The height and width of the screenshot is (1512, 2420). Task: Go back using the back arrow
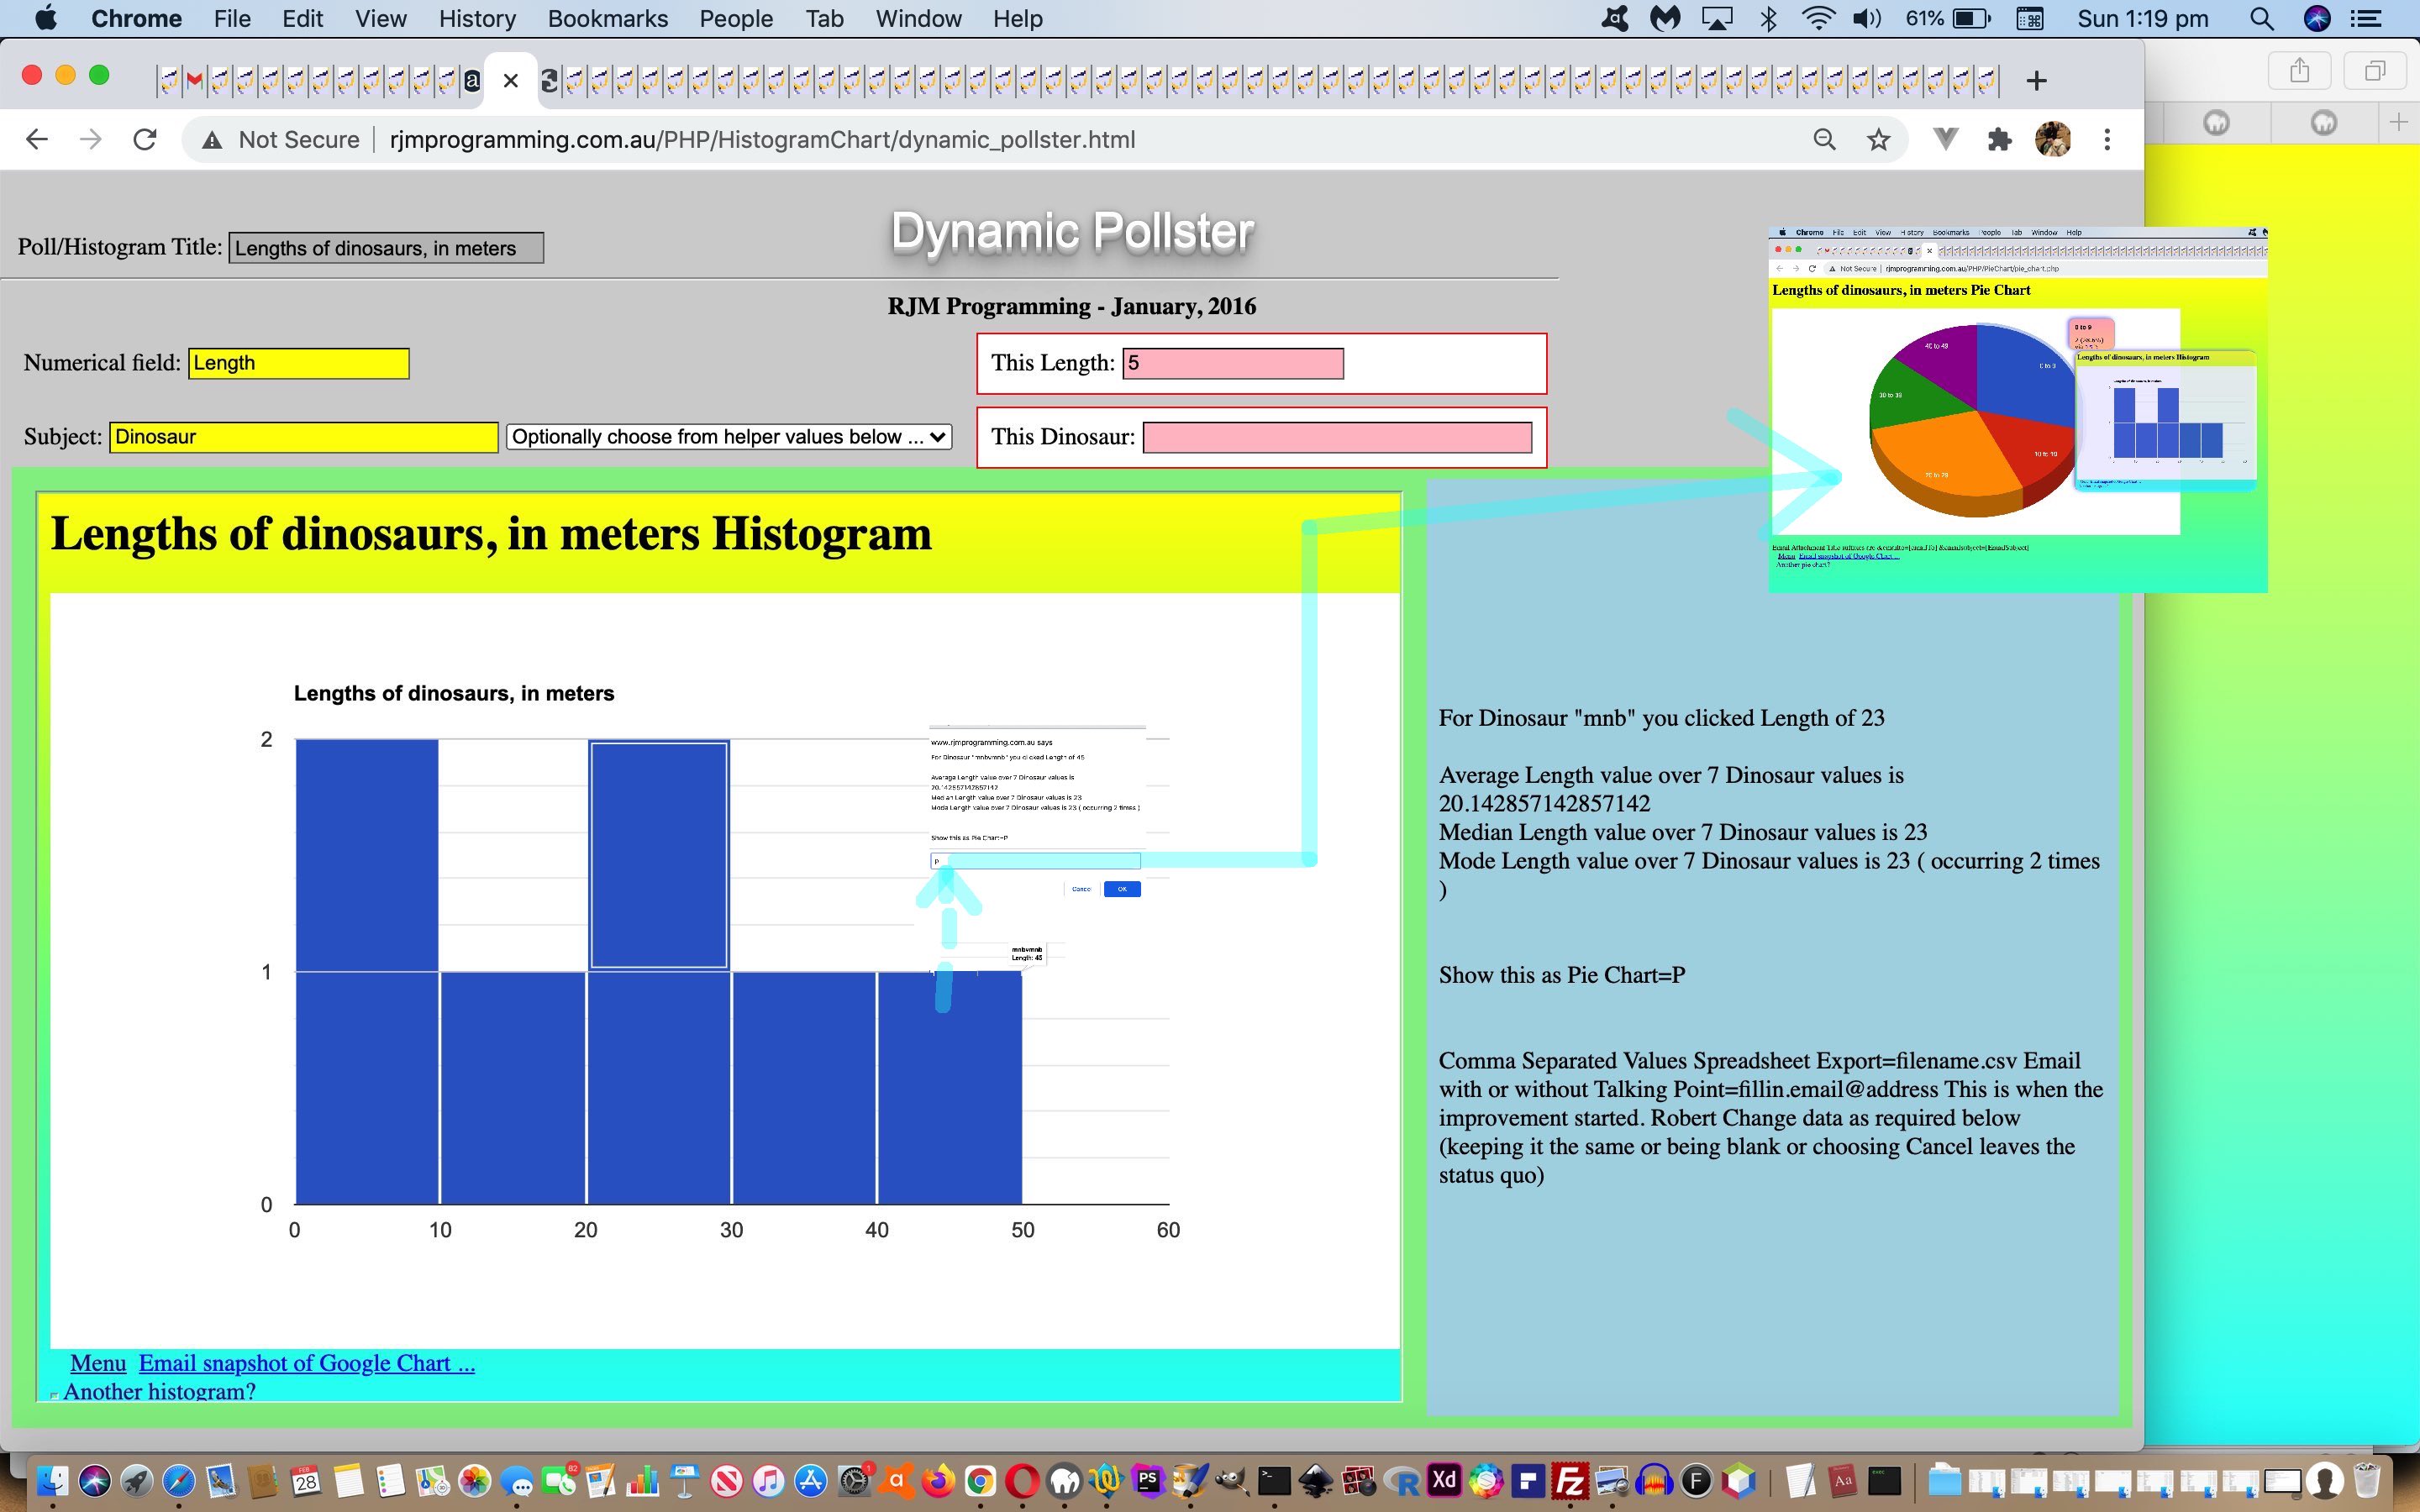[37, 140]
